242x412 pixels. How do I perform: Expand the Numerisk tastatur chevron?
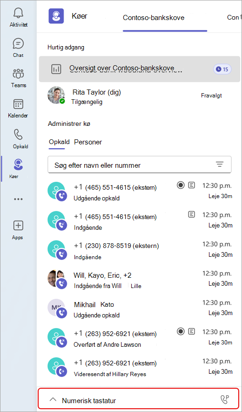pyautogui.click(x=53, y=400)
